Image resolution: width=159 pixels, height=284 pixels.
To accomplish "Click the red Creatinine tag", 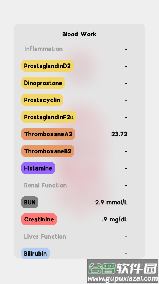I will pos(39,219).
